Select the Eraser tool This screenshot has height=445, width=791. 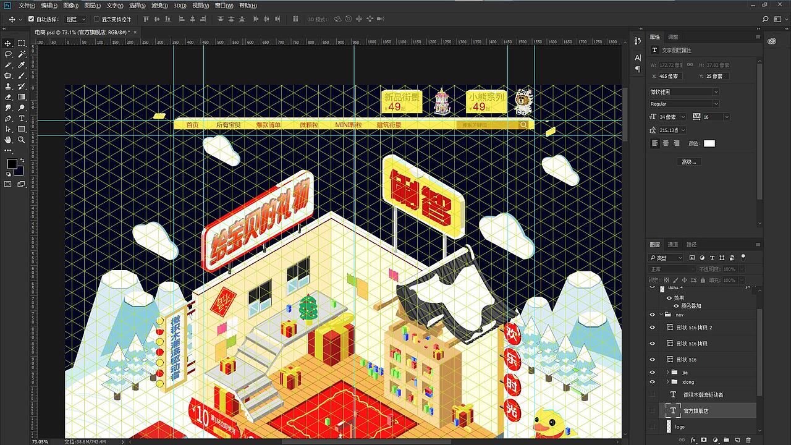click(8, 97)
